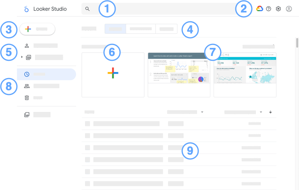
Task: Switch to the middle Data sources tab
Action: point(141,29)
